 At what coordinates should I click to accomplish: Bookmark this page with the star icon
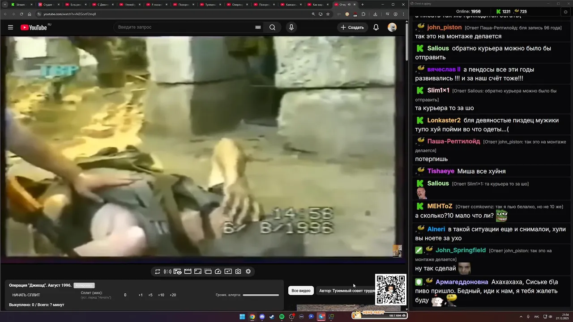point(328,14)
